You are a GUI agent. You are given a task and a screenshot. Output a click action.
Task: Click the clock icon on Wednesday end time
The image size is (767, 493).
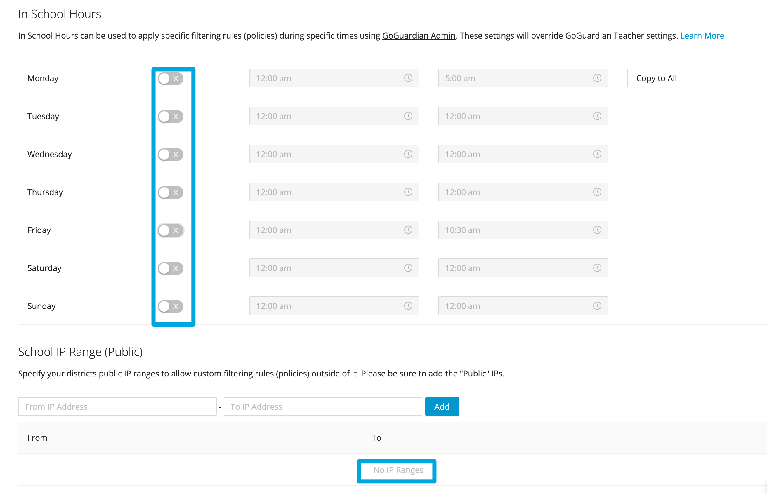click(598, 154)
